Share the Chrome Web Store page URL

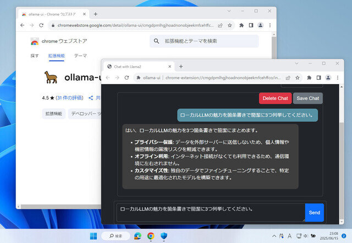pyautogui.click(x=220, y=25)
